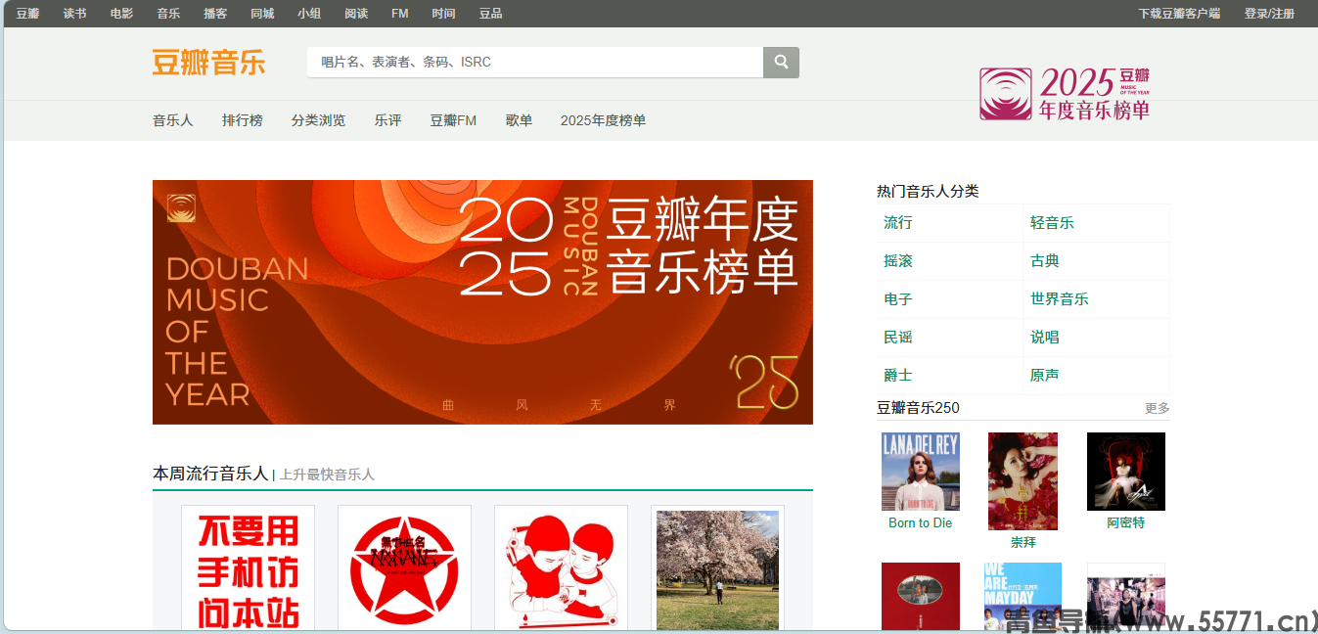
Task: Open the 崇拜 album cover
Action: coord(1023,481)
